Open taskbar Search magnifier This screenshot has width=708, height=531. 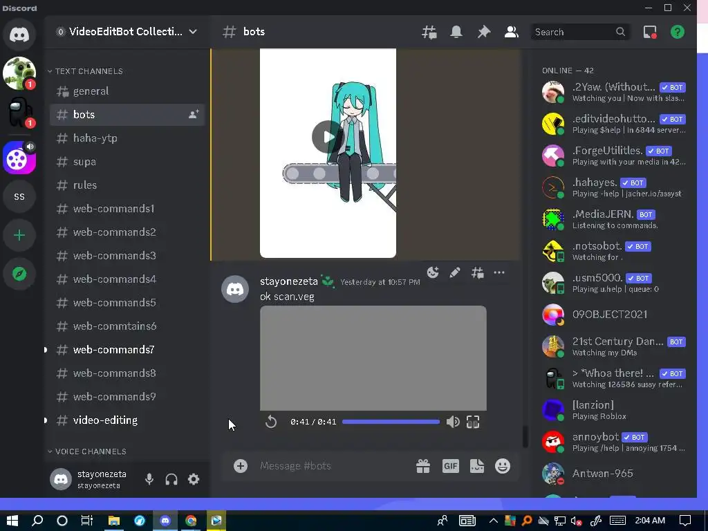pyautogui.click(x=37, y=521)
